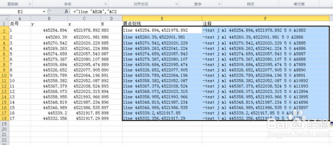Select column D header
The image size is (333, 145).
click(112, 18)
